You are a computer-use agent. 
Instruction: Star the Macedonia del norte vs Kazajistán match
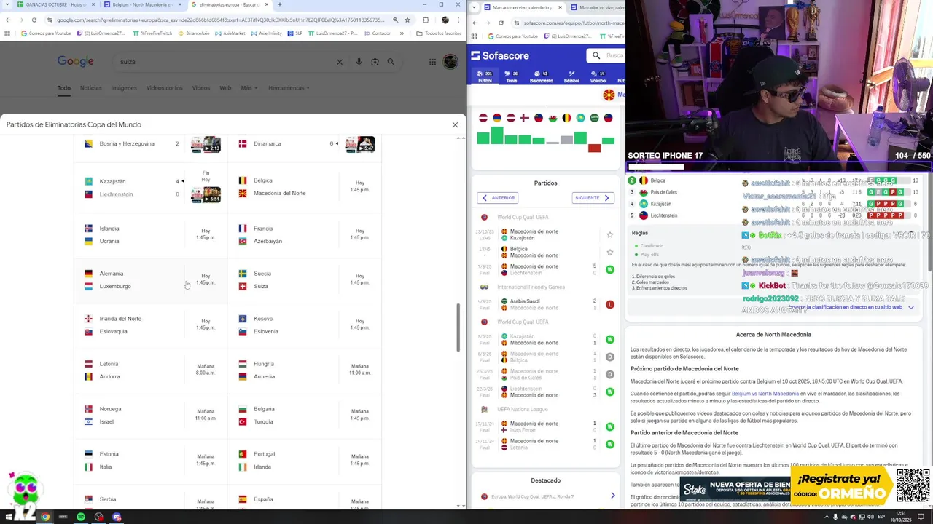click(610, 235)
